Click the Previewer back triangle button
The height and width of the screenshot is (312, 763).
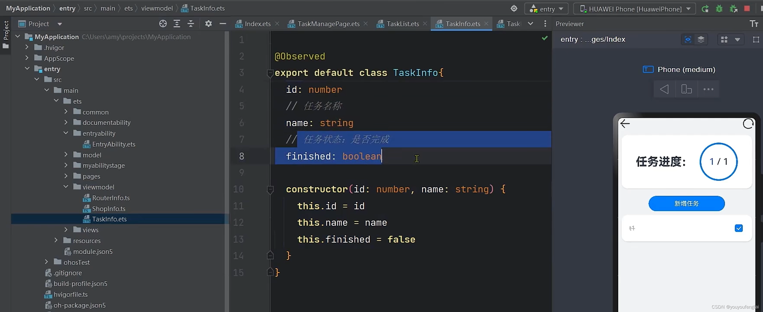pyautogui.click(x=664, y=89)
